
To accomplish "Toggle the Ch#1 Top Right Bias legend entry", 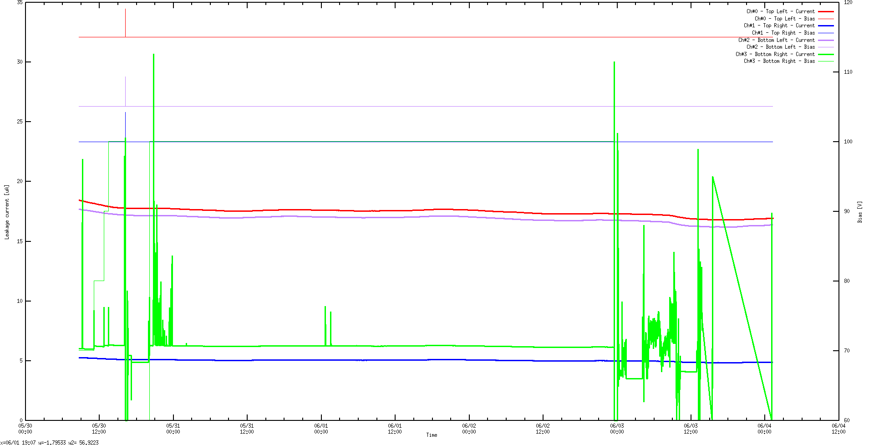I will click(783, 33).
